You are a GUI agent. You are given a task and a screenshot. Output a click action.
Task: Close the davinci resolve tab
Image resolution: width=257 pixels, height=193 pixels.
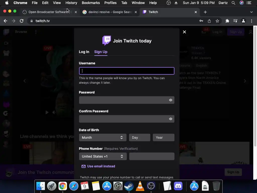(136, 12)
